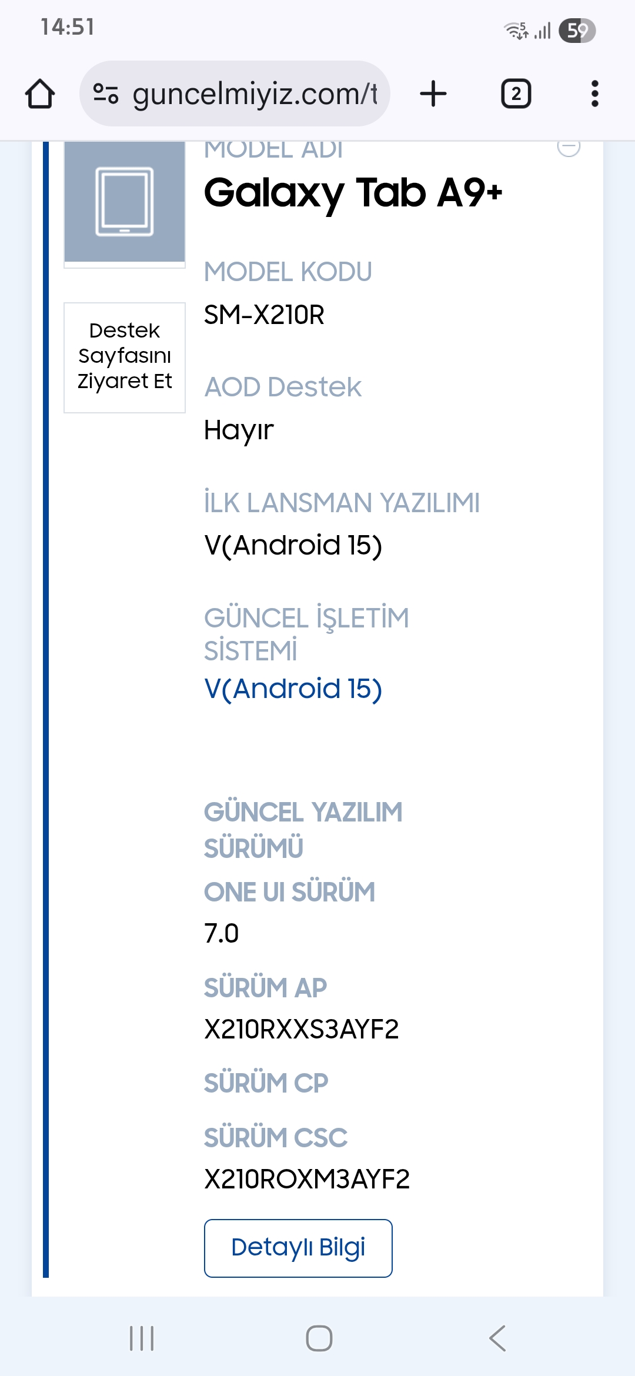Tap the Galaxy Tab A9+ model title
635x1376 pixels.
coord(353,193)
